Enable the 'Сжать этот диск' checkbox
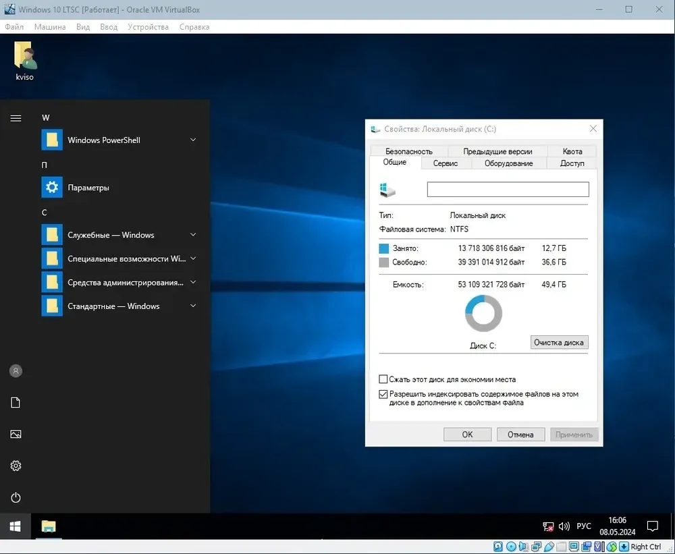The width and height of the screenshot is (675, 554). [383, 379]
